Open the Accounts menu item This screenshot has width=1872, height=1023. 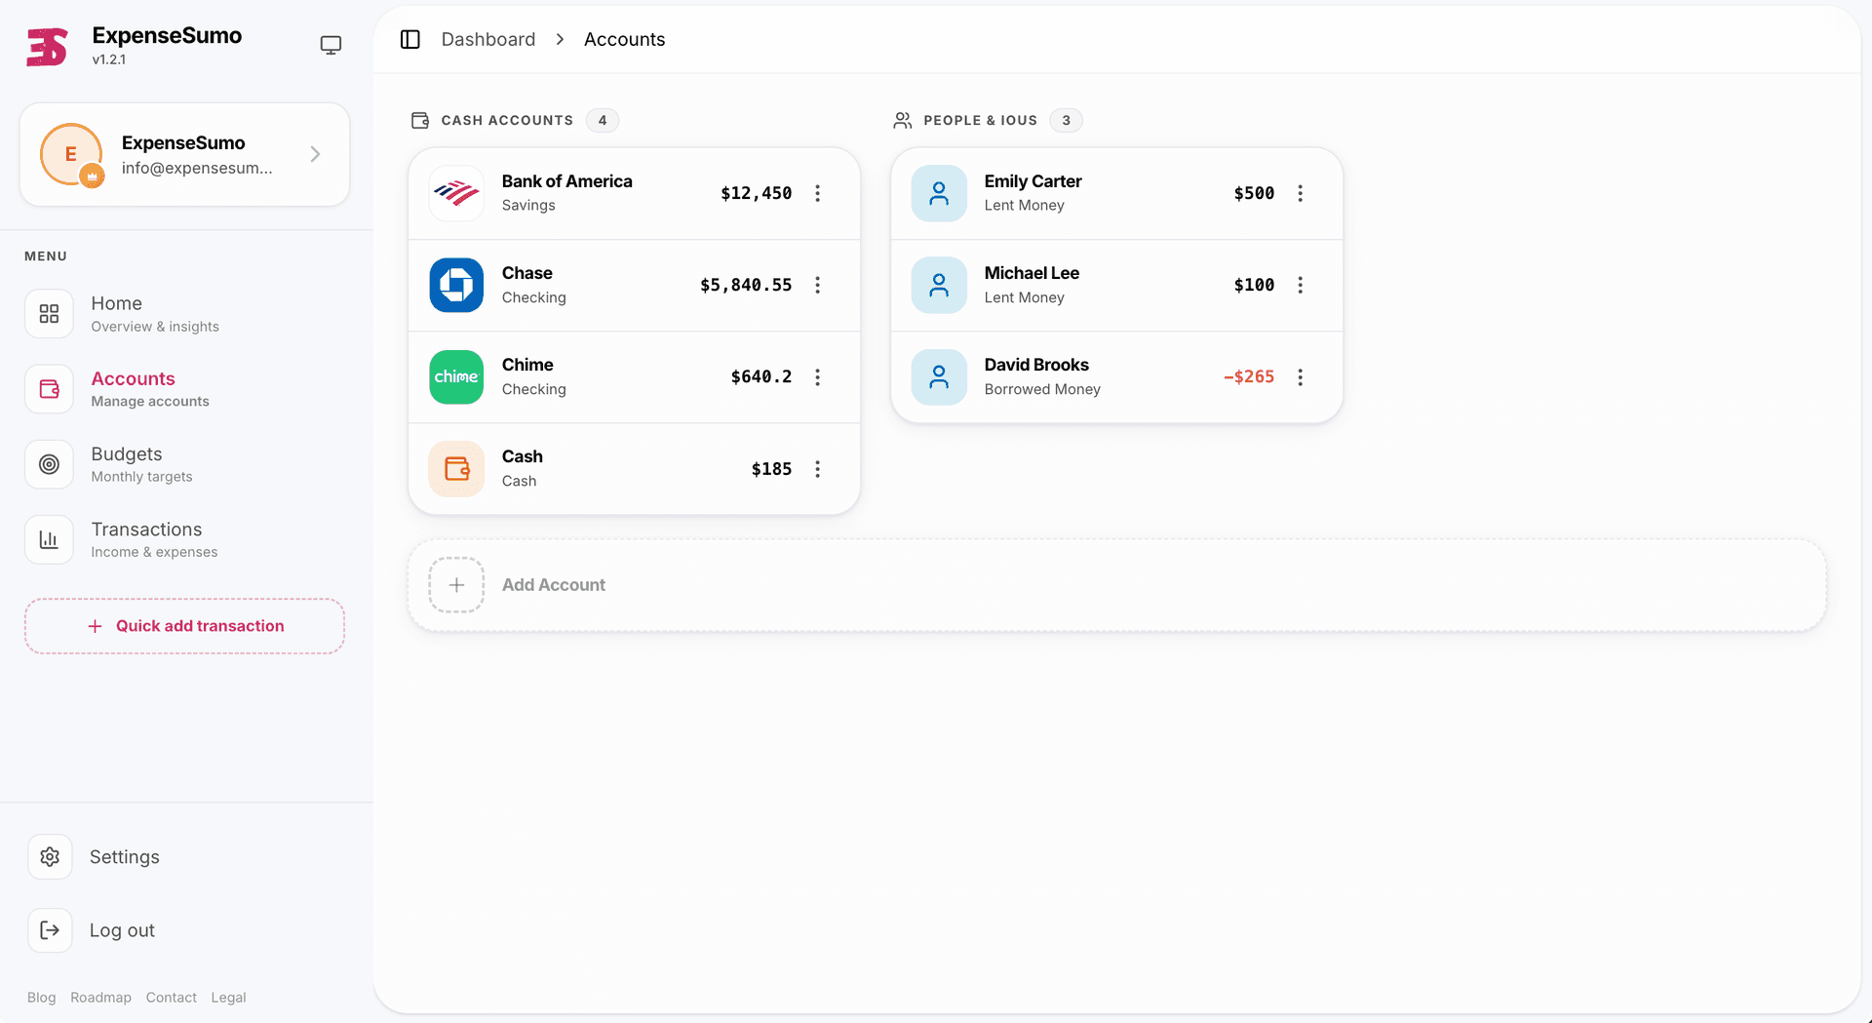click(x=185, y=389)
